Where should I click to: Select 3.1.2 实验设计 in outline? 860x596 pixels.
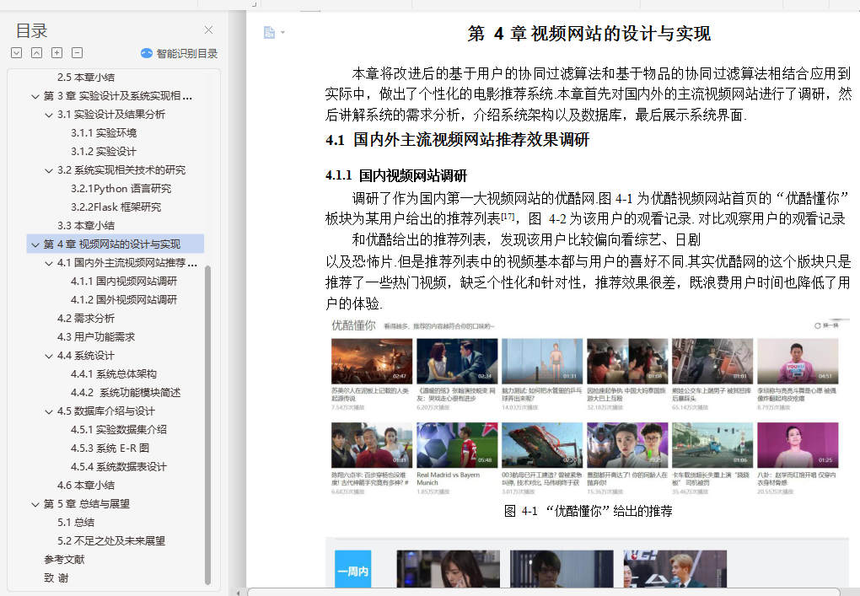point(104,152)
